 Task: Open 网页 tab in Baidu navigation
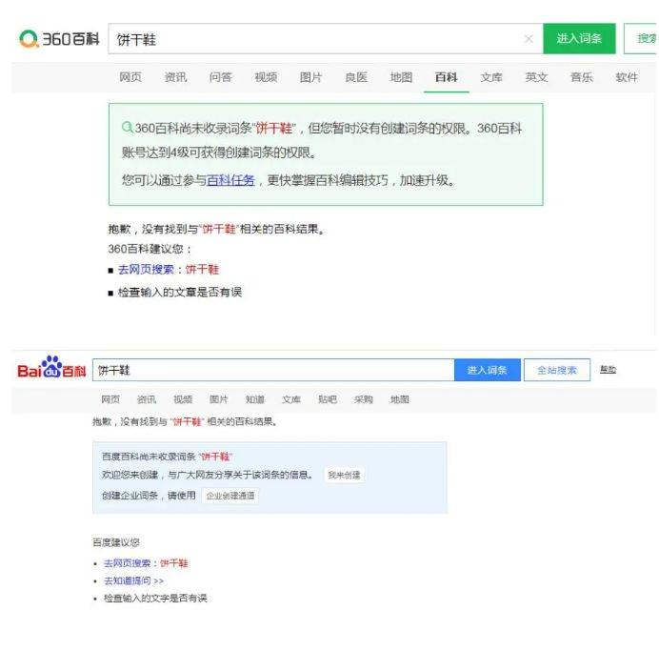coord(110,399)
